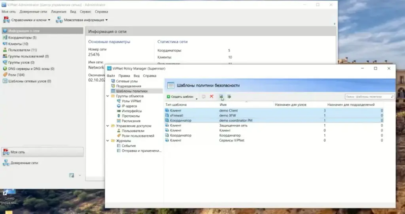405x214 pixels.
Task: Expand the Межсетевая информация dropdown
Action: click(x=82, y=20)
